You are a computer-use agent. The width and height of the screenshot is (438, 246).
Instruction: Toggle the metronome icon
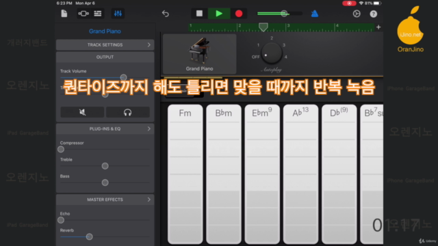pos(315,14)
